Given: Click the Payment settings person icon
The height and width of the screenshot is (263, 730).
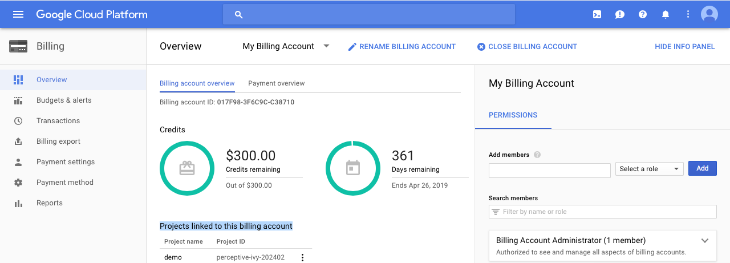Looking at the screenshot, I should [18, 162].
